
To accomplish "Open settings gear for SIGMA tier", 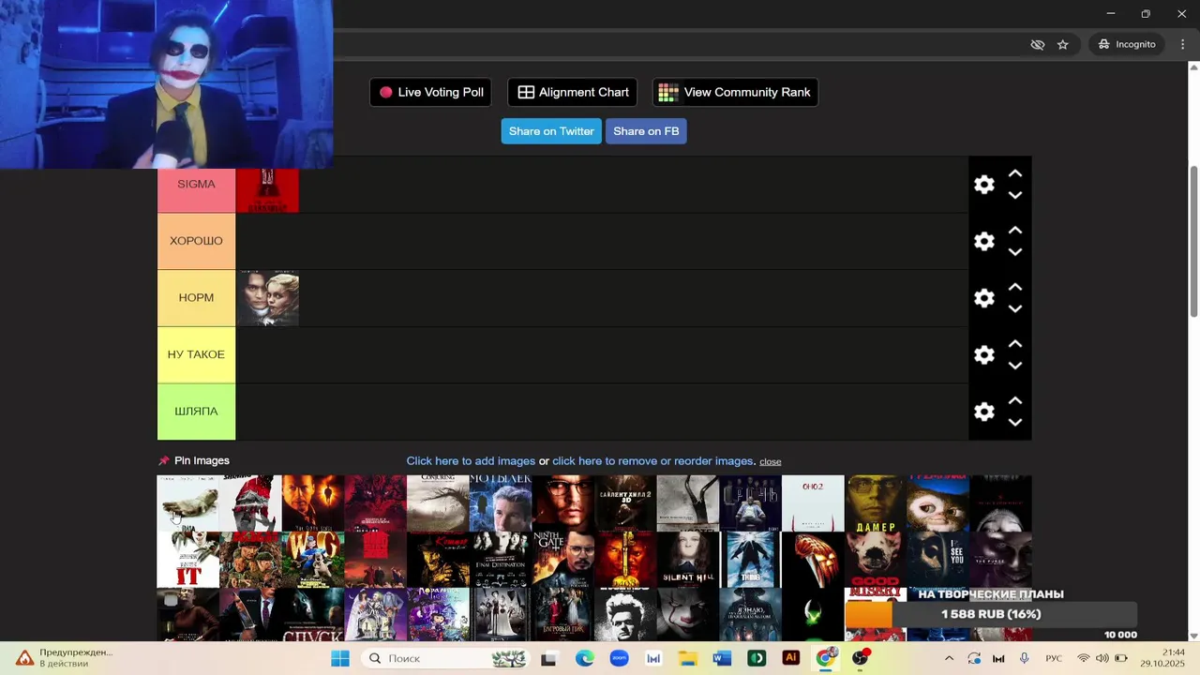I will tap(983, 185).
